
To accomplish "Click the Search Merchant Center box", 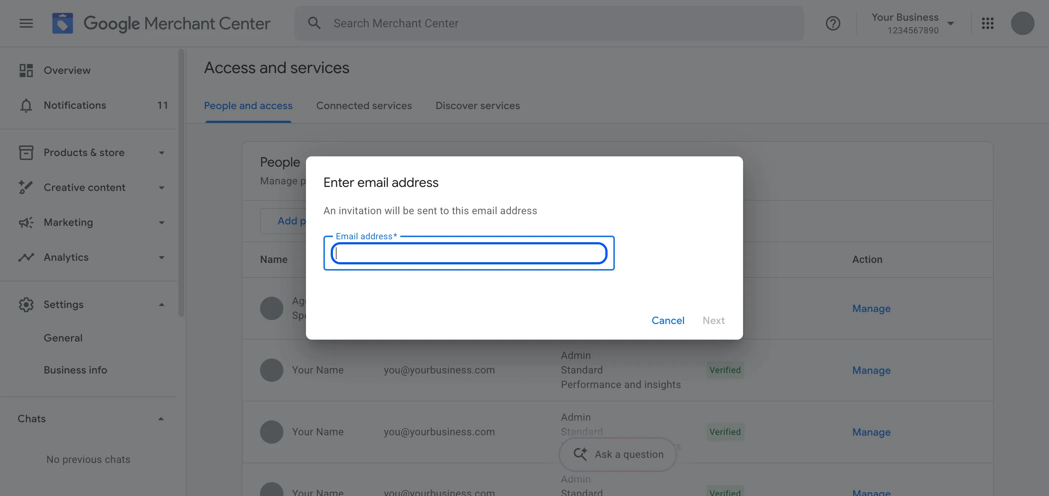I will pyautogui.click(x=549, y=23).
